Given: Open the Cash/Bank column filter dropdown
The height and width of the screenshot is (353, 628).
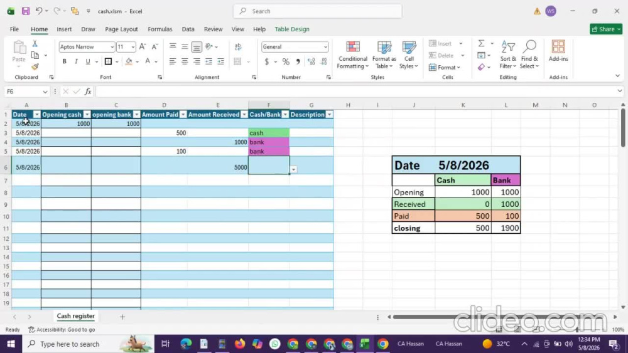Looking at the screenshot, I should (285, 115).
